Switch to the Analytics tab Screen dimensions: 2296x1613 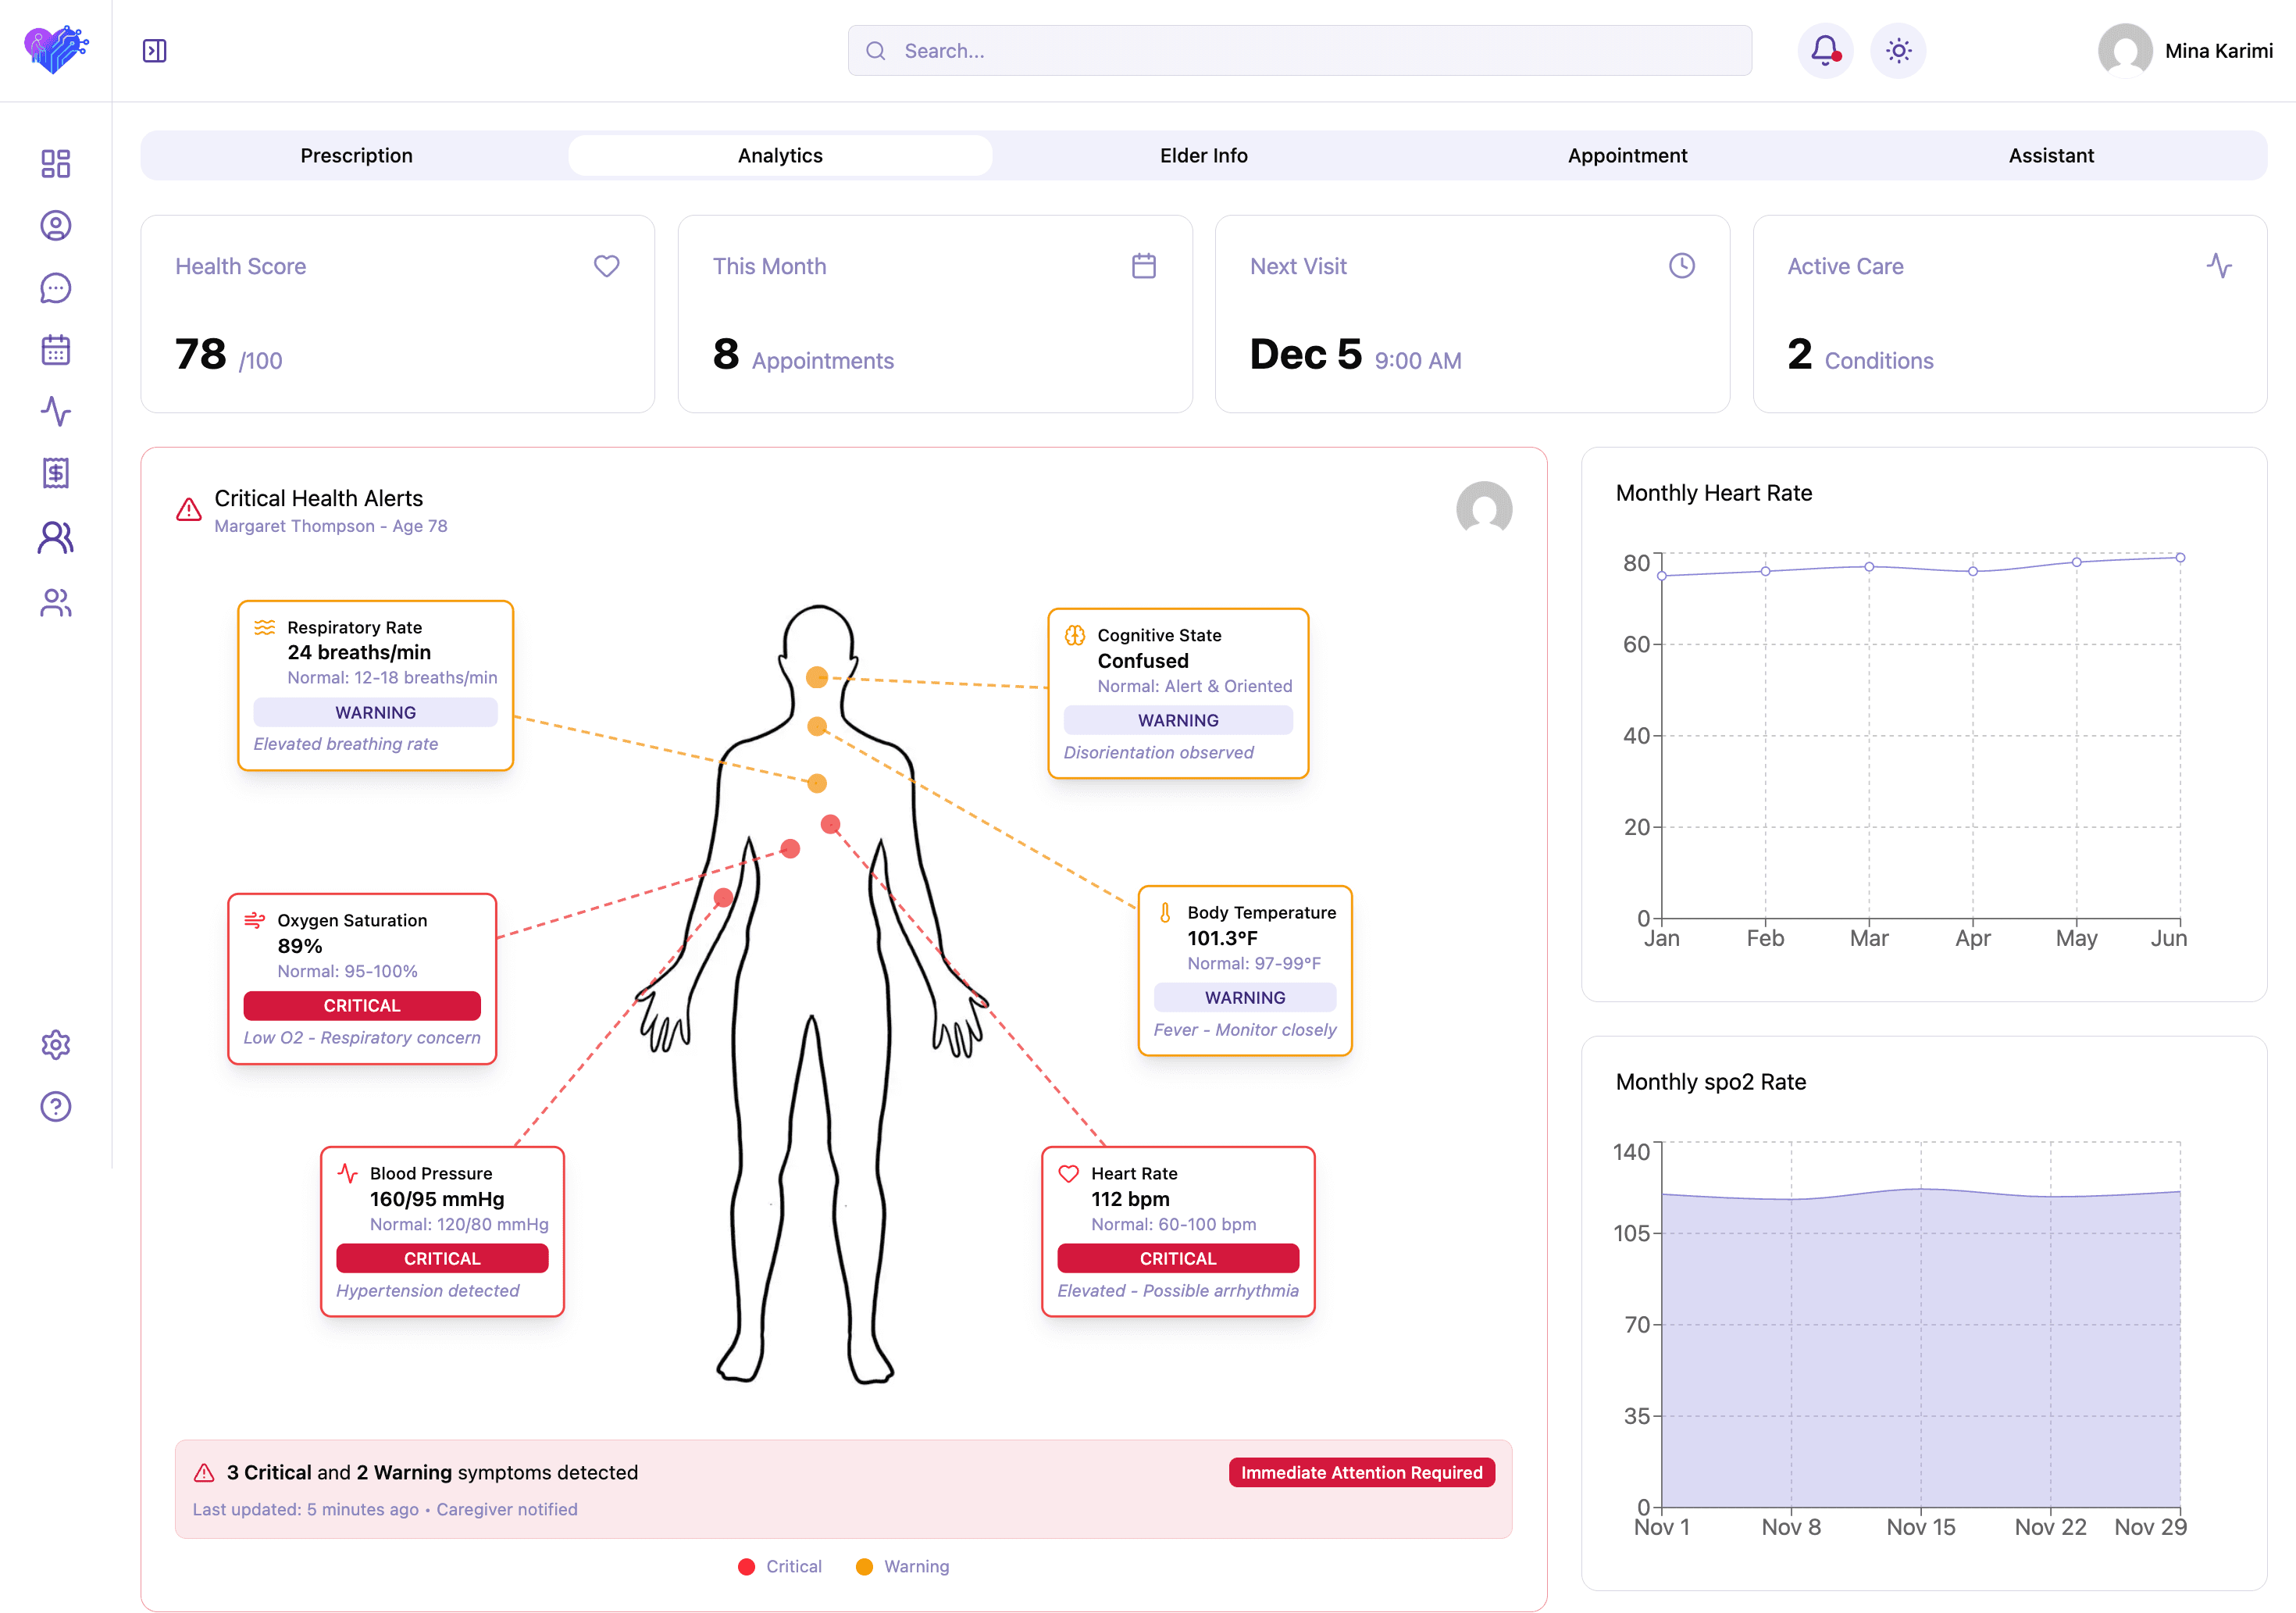pyautogui.click(x=780, y=155)
